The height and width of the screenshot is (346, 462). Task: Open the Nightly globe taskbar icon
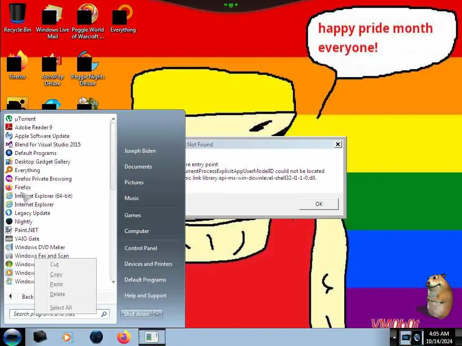point(96,337)
